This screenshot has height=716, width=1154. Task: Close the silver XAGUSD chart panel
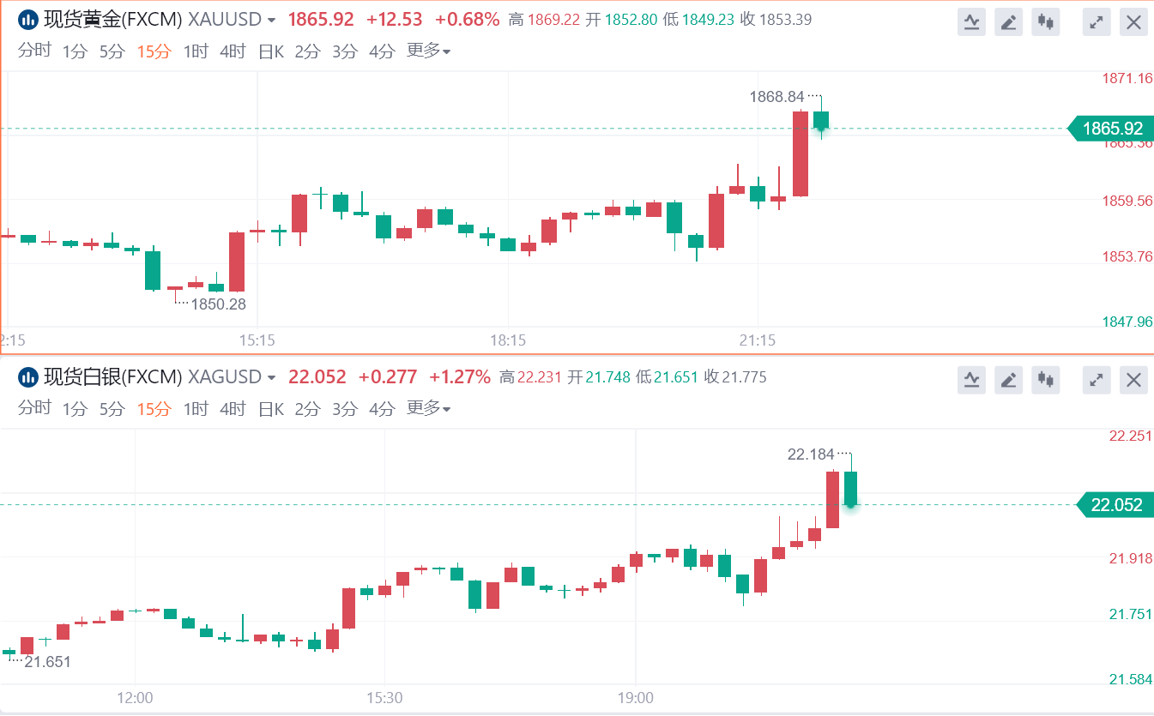[x=1133, y=379]
